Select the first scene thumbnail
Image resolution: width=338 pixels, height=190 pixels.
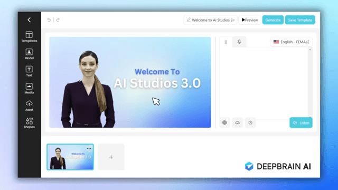(x=70, y=157)
